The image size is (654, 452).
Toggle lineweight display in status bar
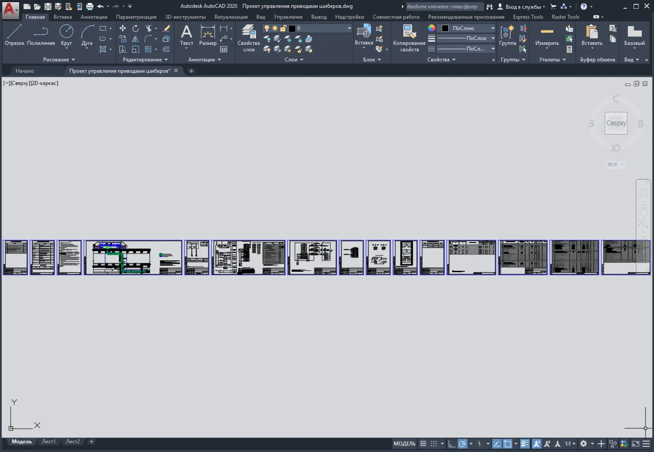pyautogui.click(x=525, y=444)
